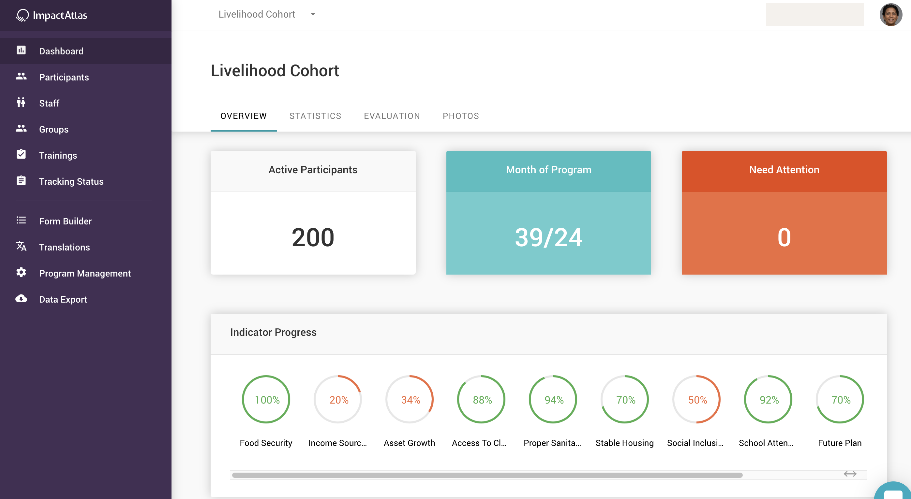Open the Evaluation tab

[392, 116]
